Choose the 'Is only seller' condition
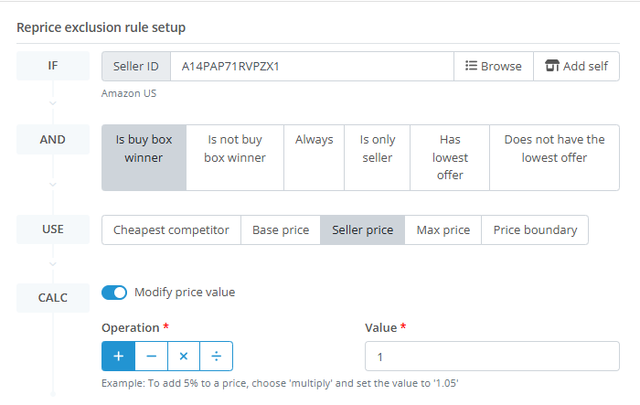Viewport: 640px width, 405px height. (377, 157)
